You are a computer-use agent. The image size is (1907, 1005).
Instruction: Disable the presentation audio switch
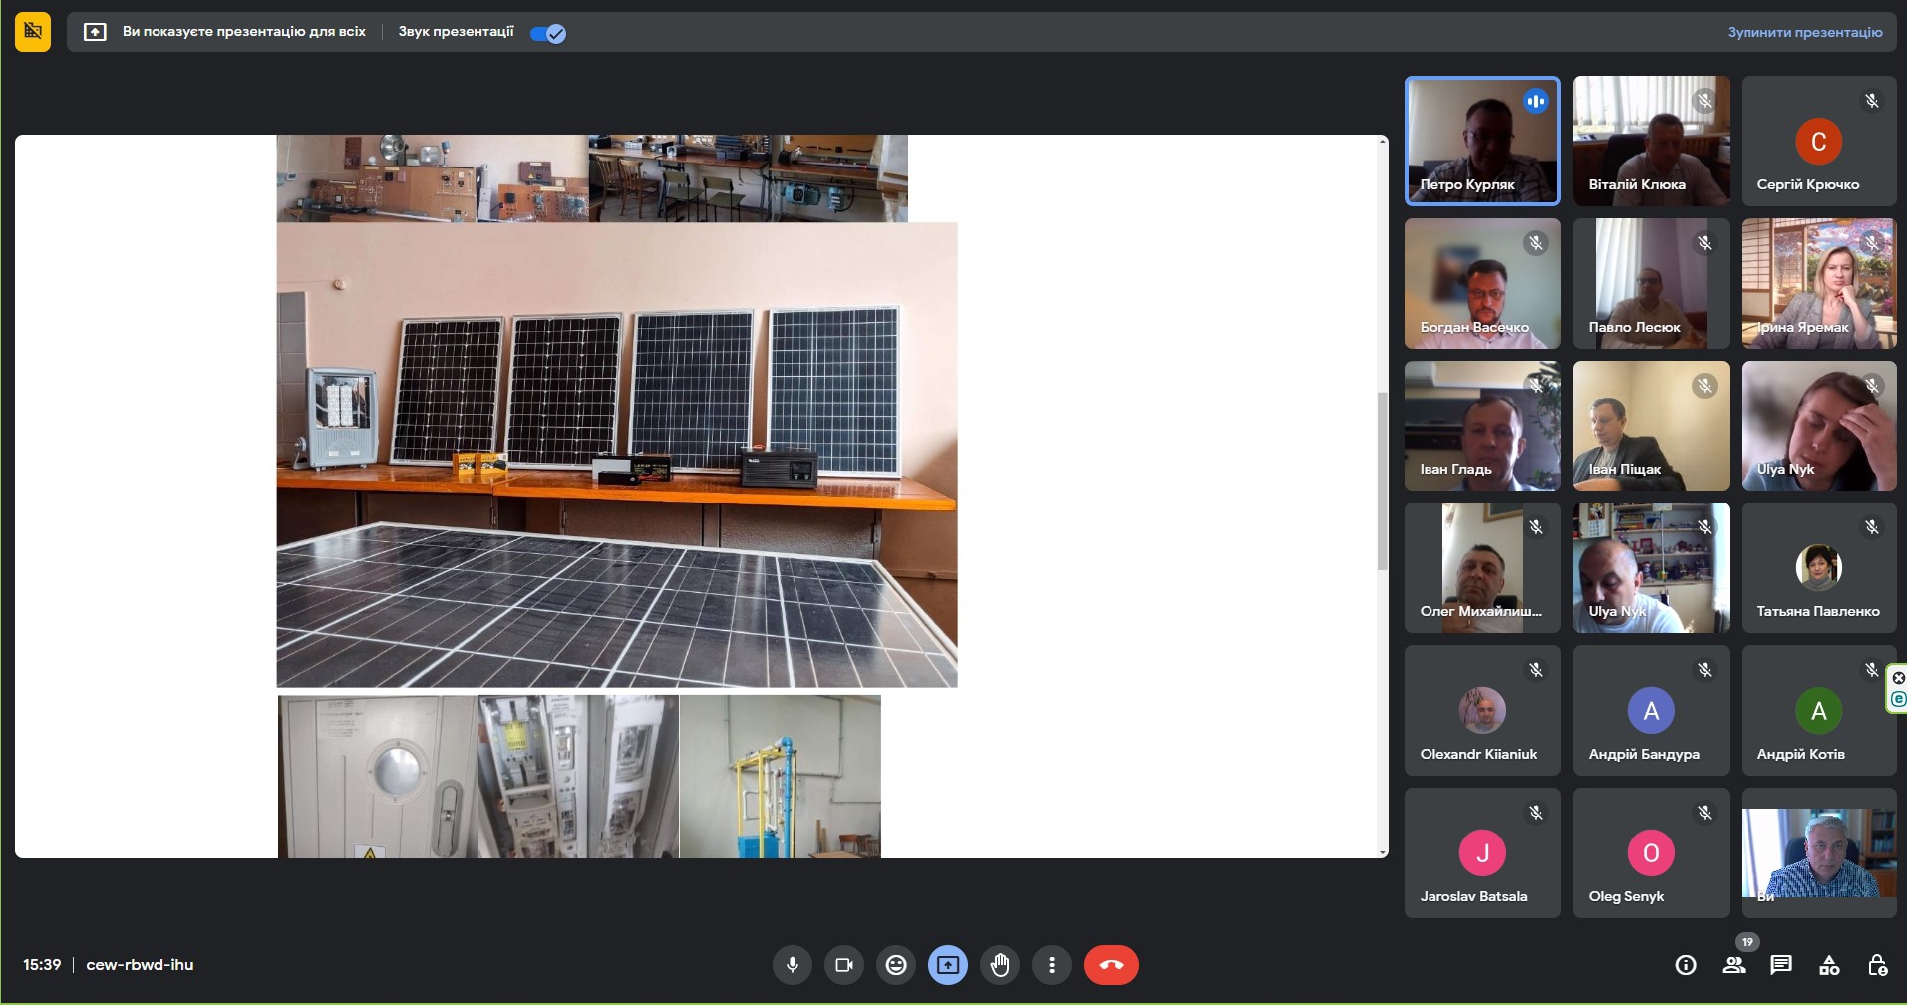click(548, 33)
